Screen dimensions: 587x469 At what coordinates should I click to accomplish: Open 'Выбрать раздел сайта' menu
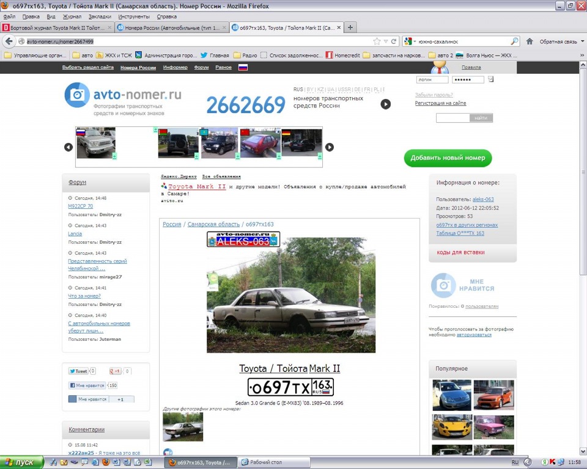pyautogui.click(x=87, y=67)
